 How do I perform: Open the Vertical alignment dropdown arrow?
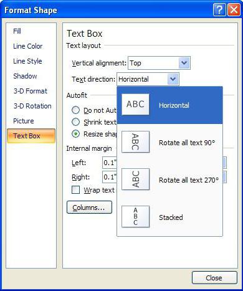pos(184,63)
